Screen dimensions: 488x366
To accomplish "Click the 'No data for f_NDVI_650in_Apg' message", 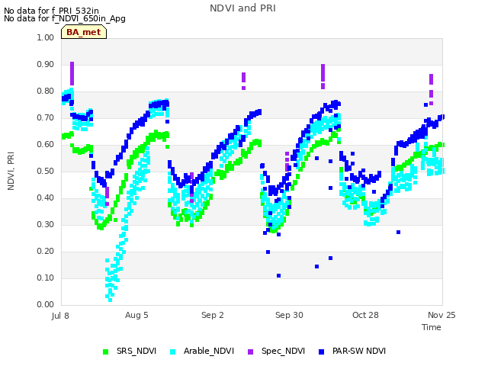I will pyautogui.click(x=65, y=18).
